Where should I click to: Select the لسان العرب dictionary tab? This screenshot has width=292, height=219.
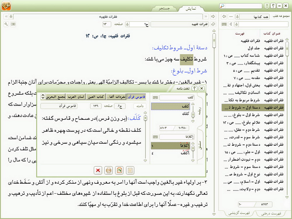click(x=76, y=97)
